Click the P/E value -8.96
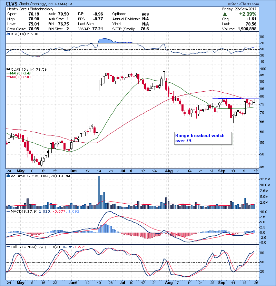The image size is (276, 286). pos(98,14)
